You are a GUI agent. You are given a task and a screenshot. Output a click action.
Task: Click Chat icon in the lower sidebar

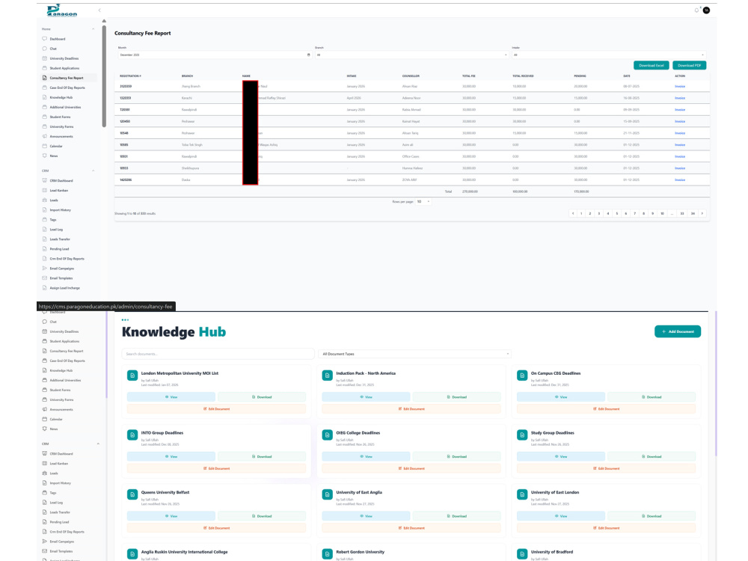44,322
